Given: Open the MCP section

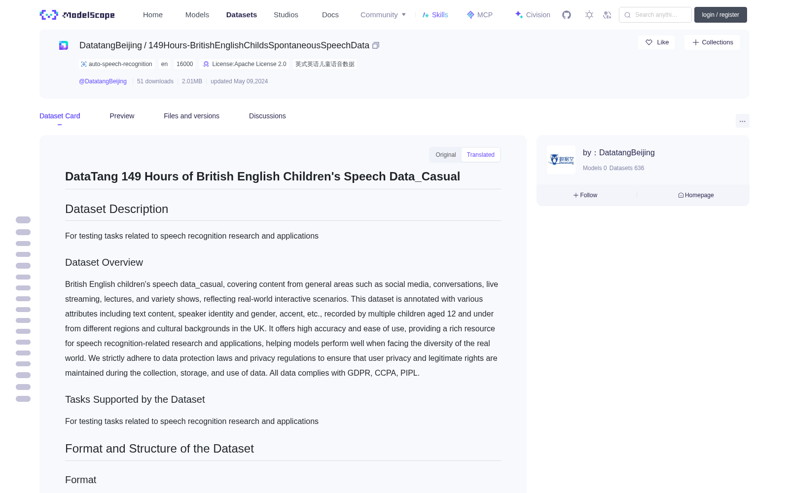Looking at the screenshot, I should (479, 15).
